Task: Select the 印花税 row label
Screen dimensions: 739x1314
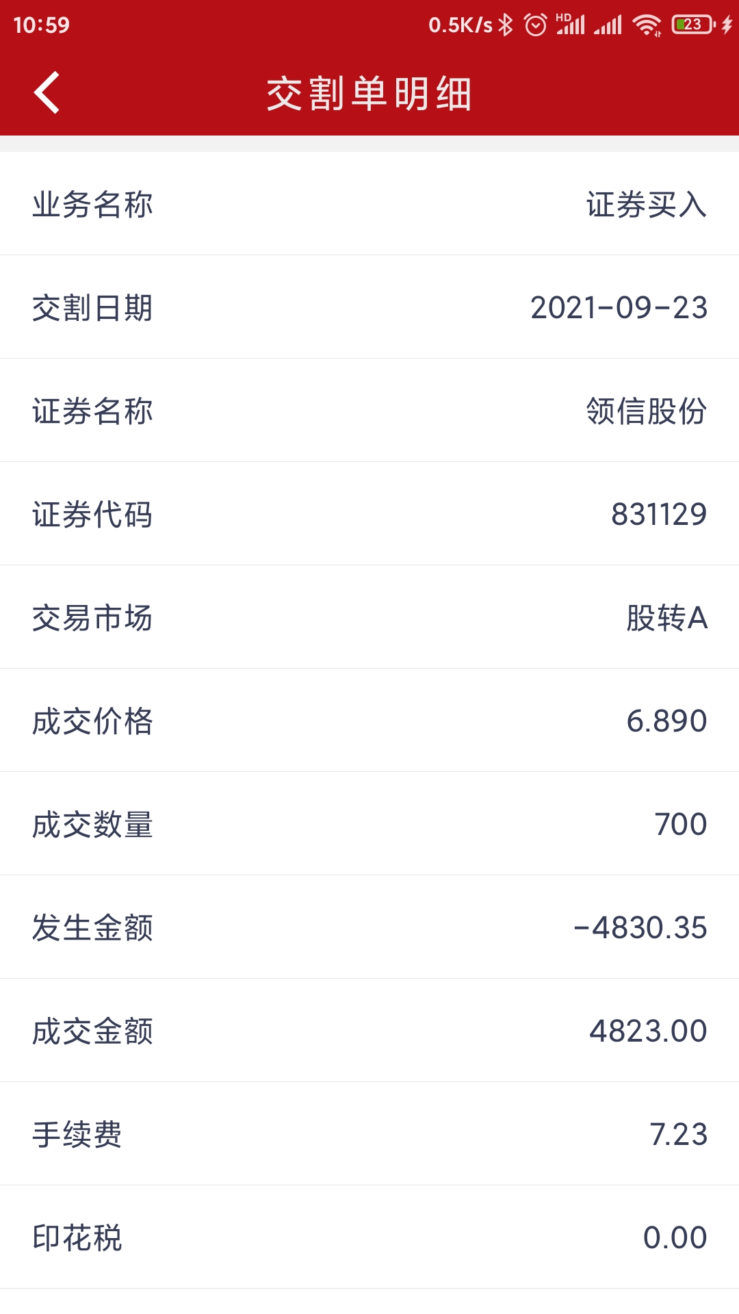Action: (77, 1238)
